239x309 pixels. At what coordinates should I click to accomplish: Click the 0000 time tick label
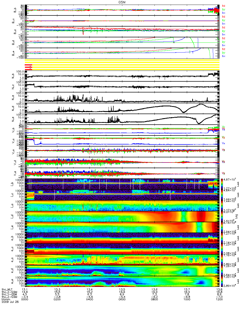[25, 299]
